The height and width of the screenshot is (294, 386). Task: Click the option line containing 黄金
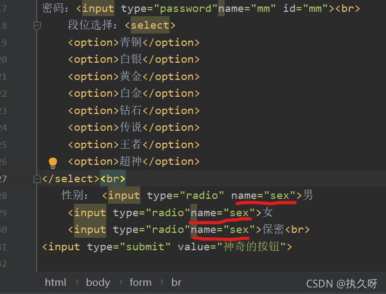[134, 76]
